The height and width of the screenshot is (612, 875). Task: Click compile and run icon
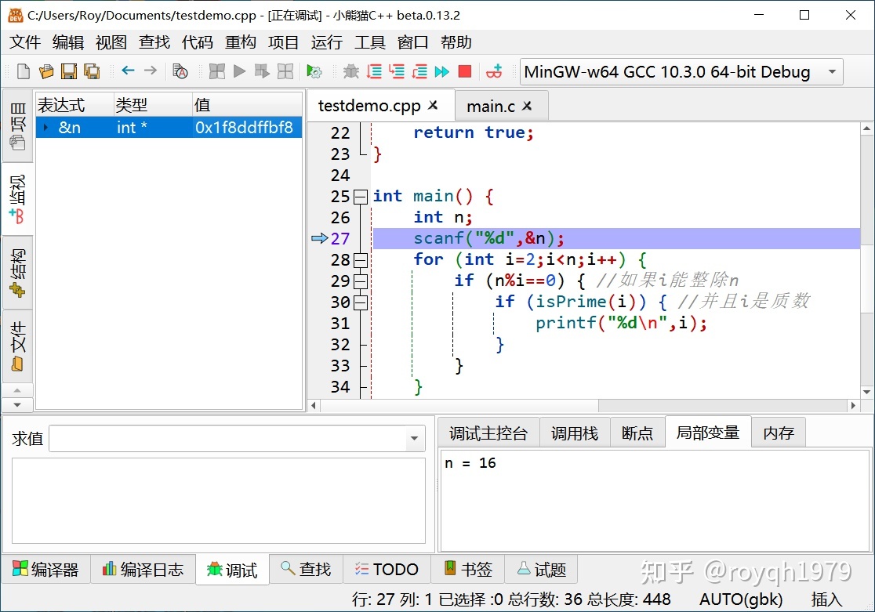point(262,71)
